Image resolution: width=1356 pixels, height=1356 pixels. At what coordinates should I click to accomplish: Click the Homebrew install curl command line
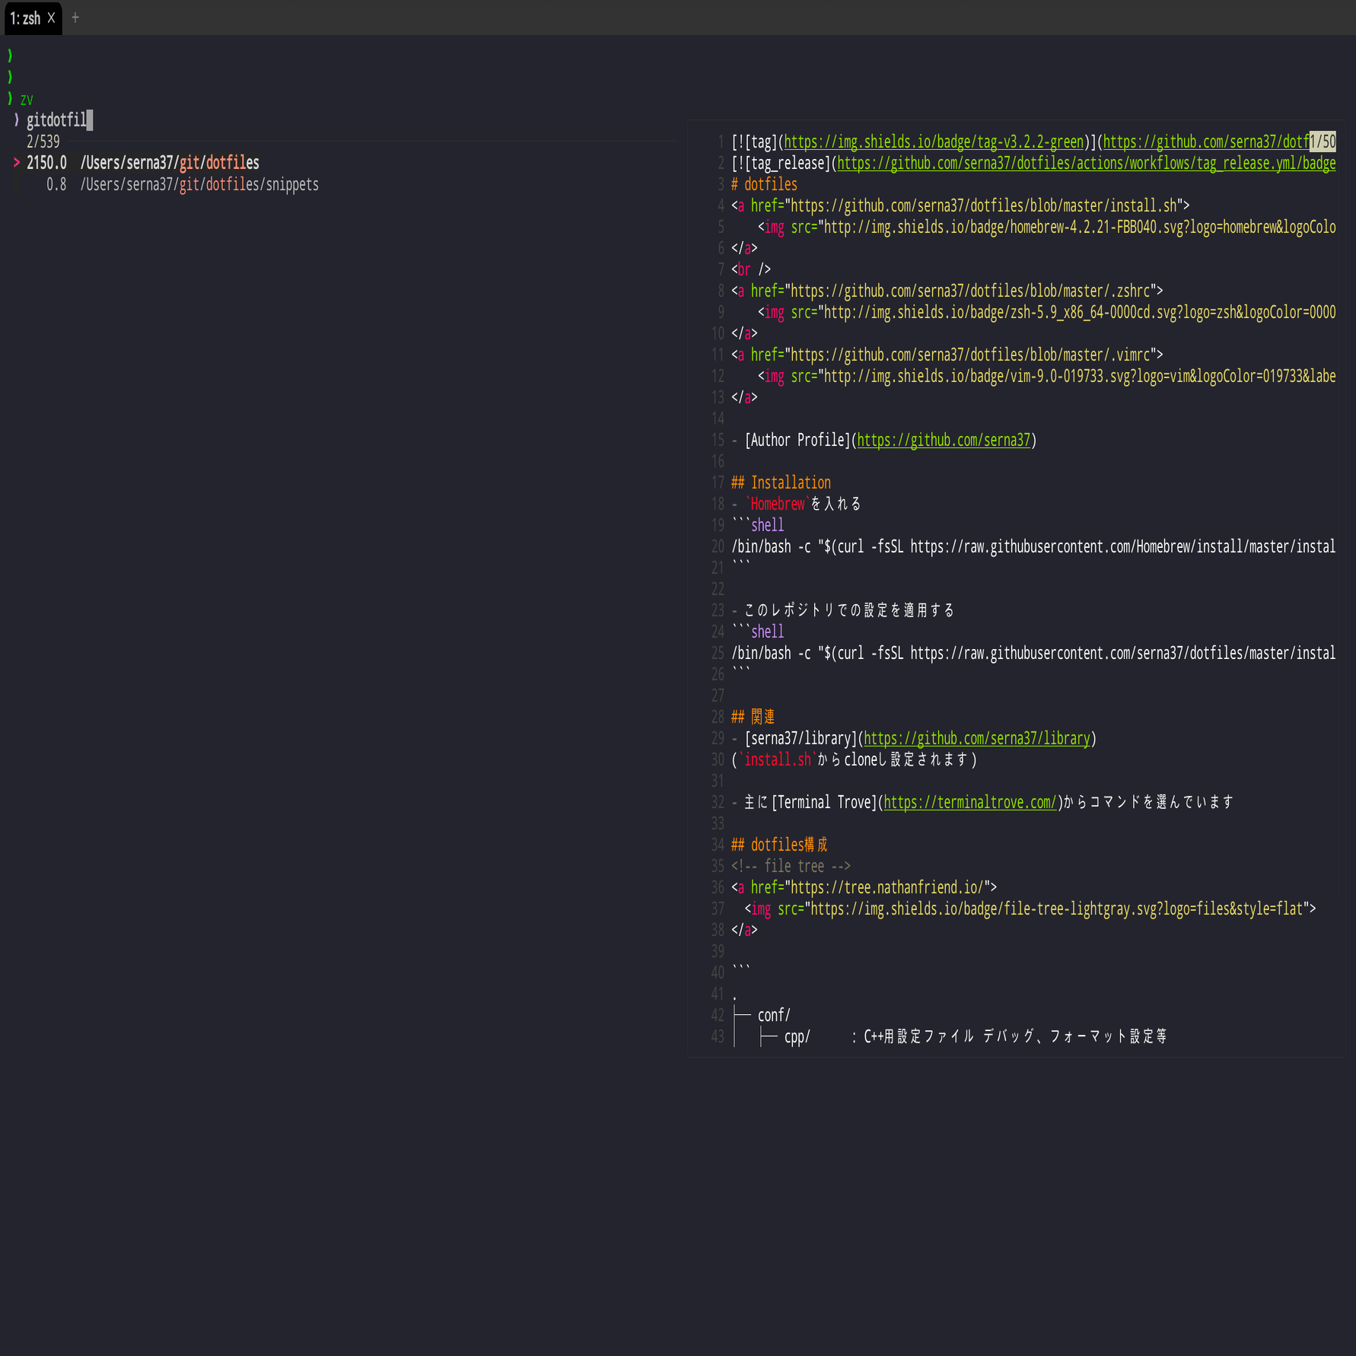coord(1033,546)
